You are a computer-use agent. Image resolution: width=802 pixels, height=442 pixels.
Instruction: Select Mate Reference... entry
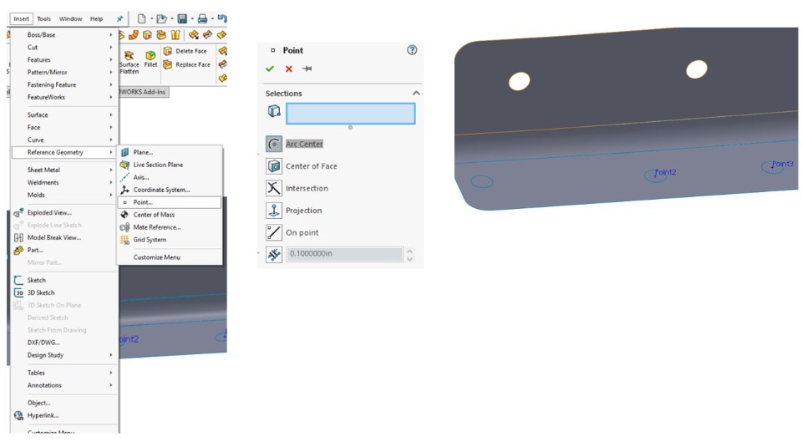pos(170,227)
